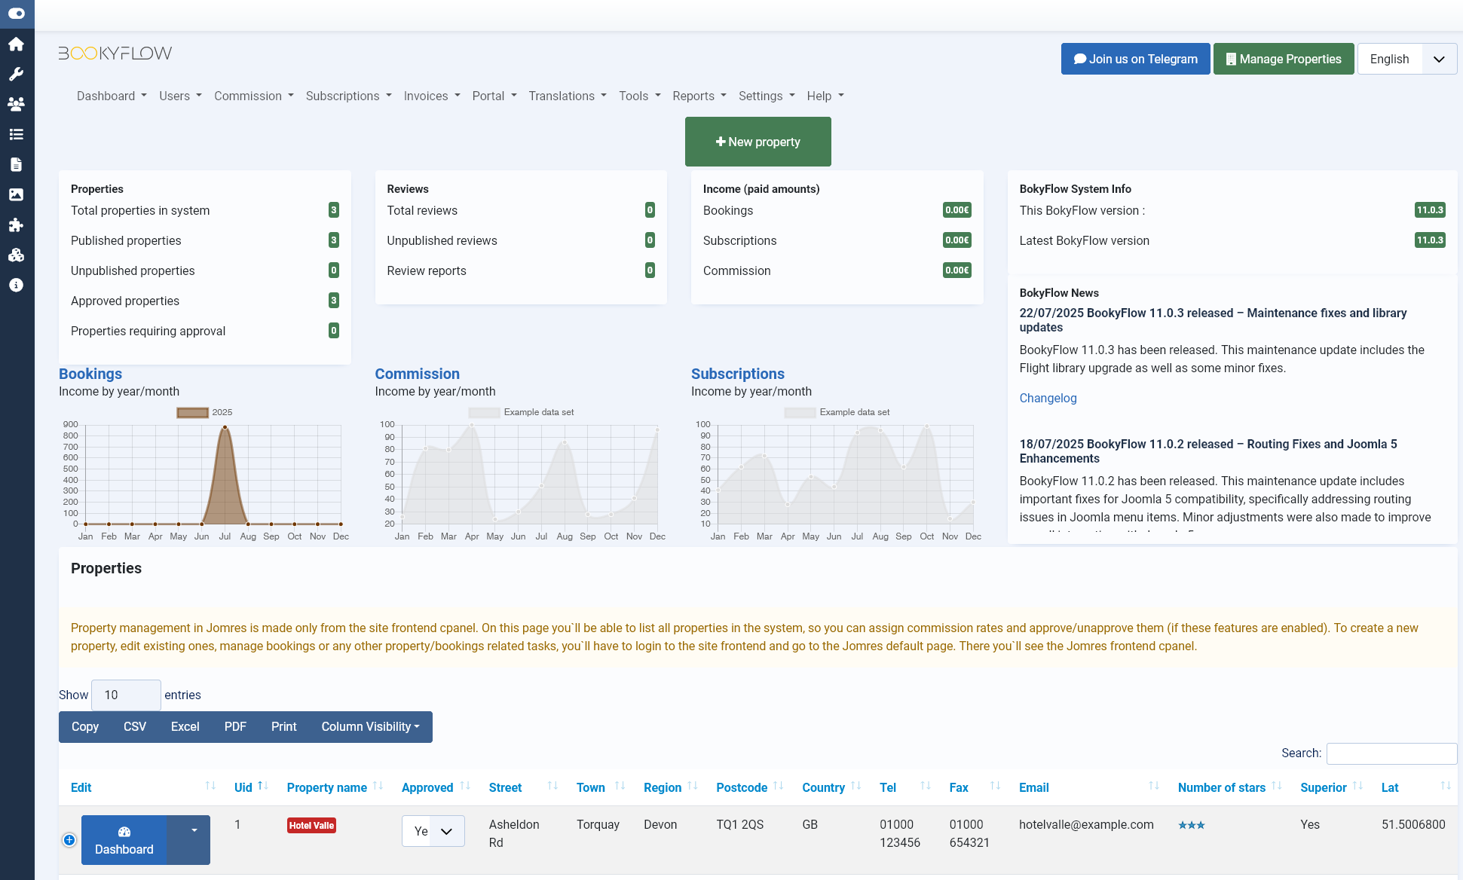
Task: Click the document file sidebar icon
Action: tap(17, 164)
